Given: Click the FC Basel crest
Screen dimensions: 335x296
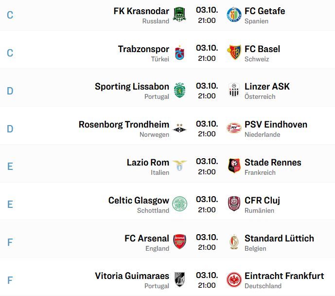Looking at the screenshot, I should [234, 52].
